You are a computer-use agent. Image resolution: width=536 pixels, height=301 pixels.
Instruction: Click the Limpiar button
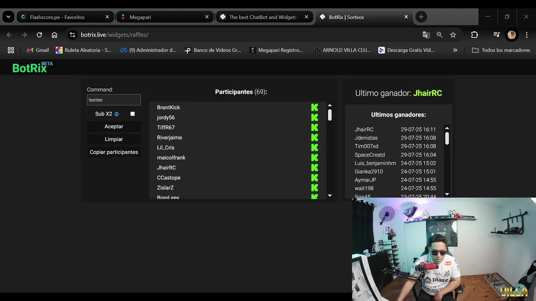[114, 139]
